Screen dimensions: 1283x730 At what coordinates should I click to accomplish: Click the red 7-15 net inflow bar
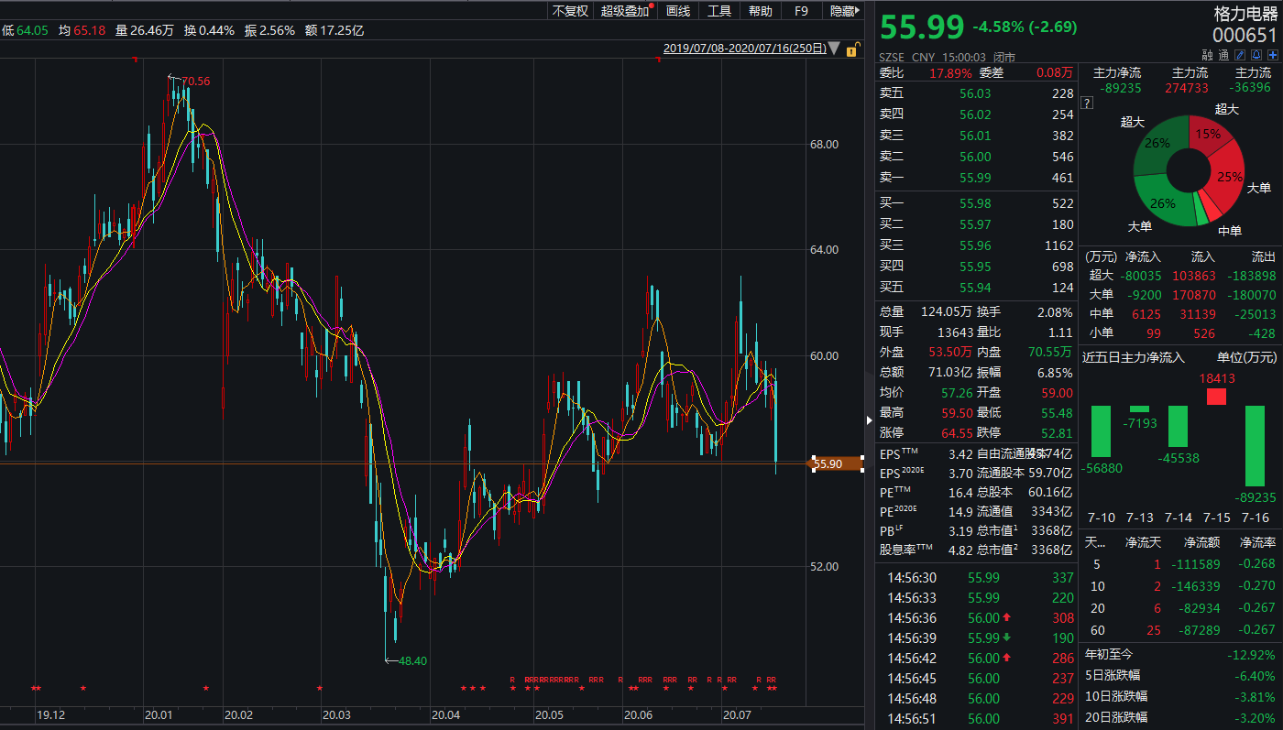click(x=1216, y=396)
